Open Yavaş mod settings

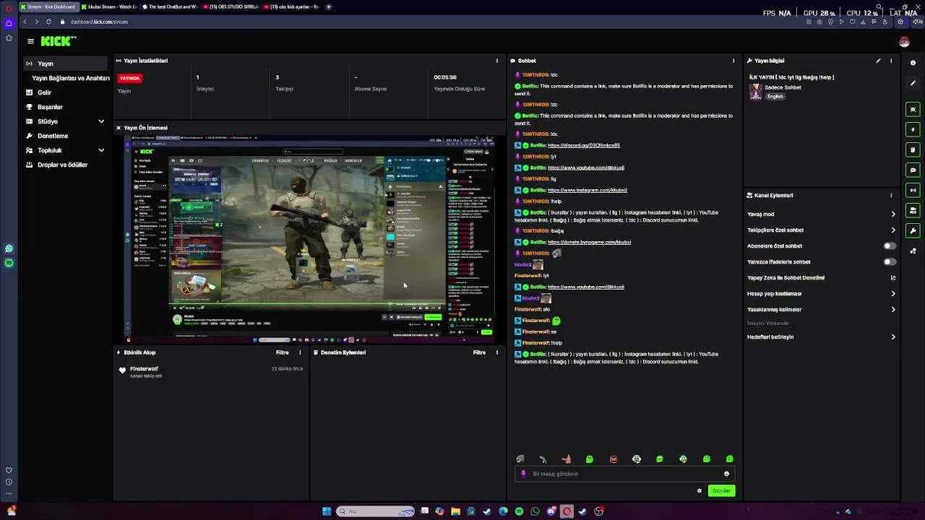coord(821,214)
